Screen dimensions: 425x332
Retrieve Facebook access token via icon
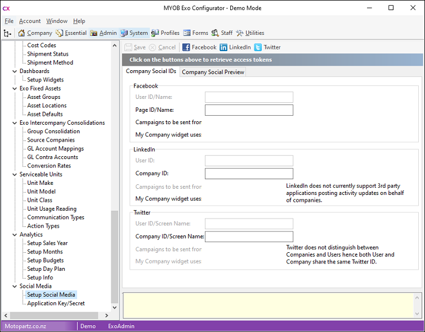tap(186, 47)
